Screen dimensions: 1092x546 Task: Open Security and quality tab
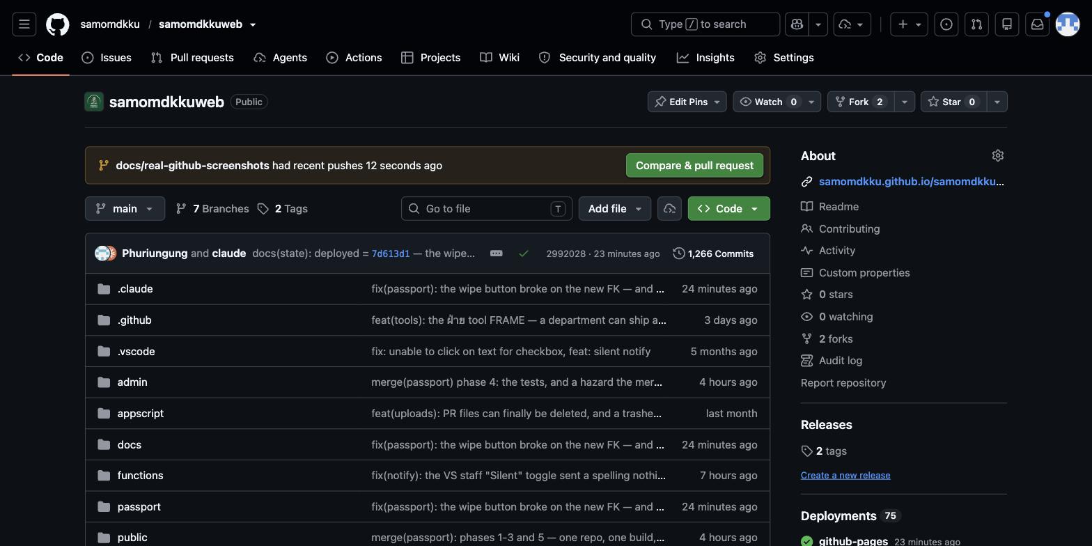(x=598, y=58)
